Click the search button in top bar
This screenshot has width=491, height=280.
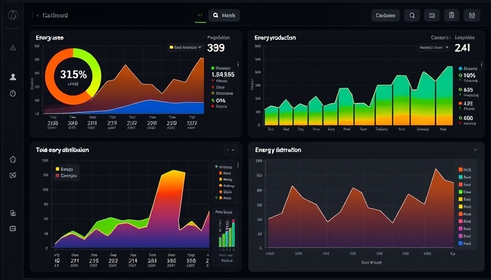[x=224, y=15]
